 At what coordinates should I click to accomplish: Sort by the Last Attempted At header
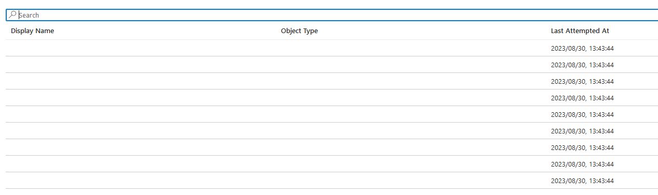click(580, 31)
